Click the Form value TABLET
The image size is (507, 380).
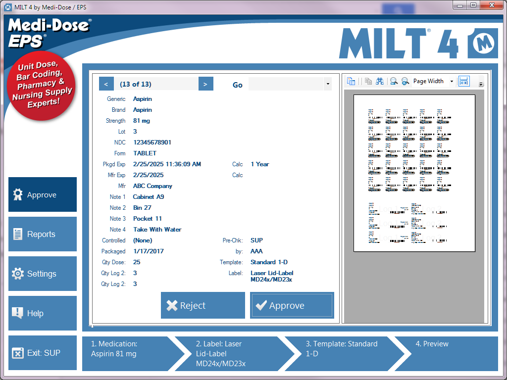[145, 153]
